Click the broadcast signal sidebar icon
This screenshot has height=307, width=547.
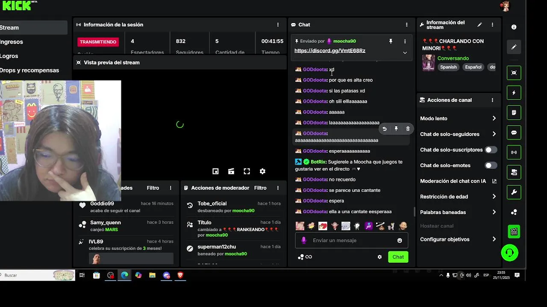514,152
